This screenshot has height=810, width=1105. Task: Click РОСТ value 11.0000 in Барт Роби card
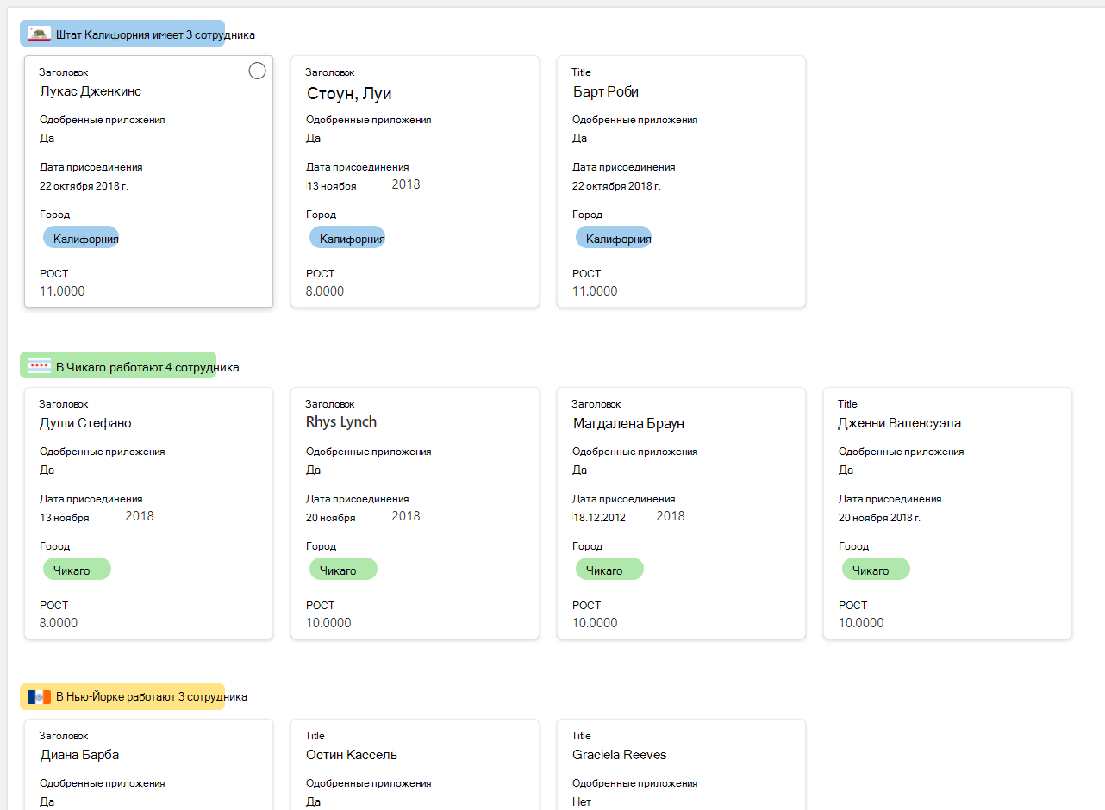coord(595,291)
